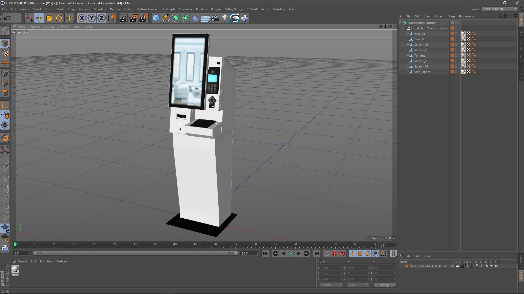The width and height of the screenshot is (524, 294).
Task: Click the Undo arrow icon
Action: tap(7, 18)
